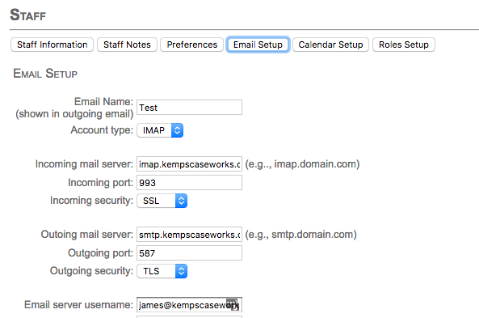The image size is (479, 318).
Task: Click the 'Email Setup' section heading
Action: tap(45, 74)
